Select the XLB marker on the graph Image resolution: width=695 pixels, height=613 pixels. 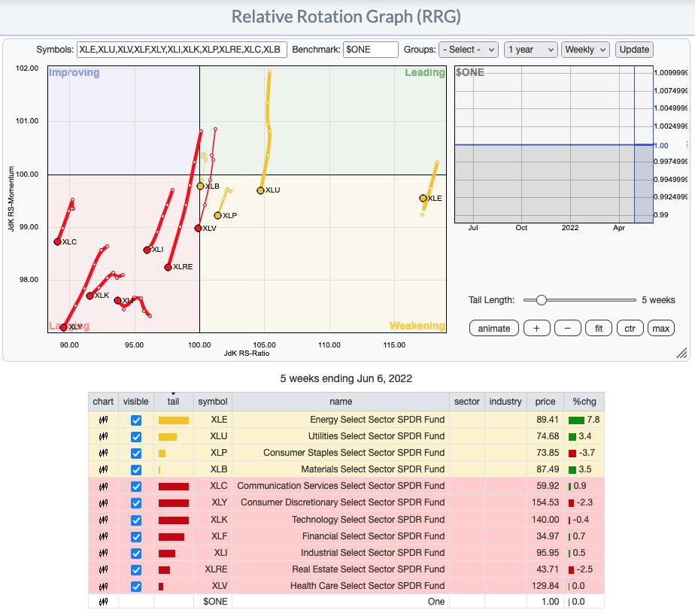(200, 187)
